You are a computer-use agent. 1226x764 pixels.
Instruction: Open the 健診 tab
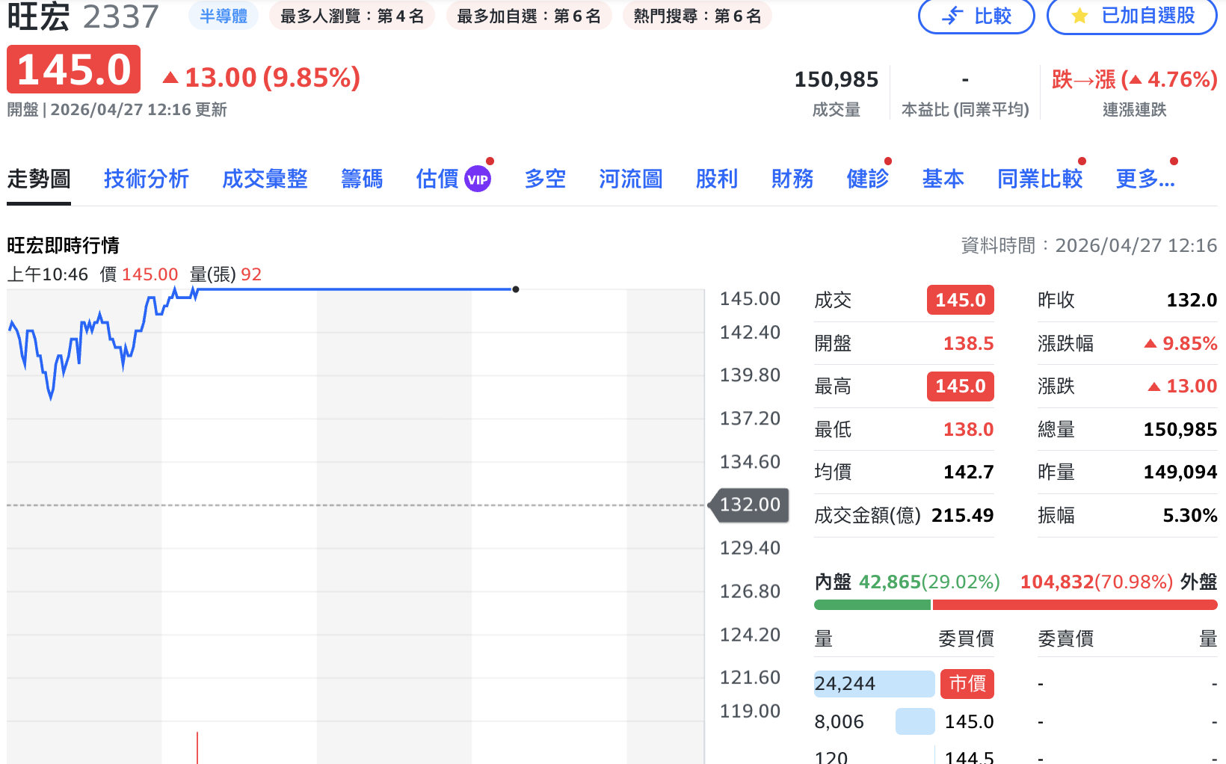868,179
